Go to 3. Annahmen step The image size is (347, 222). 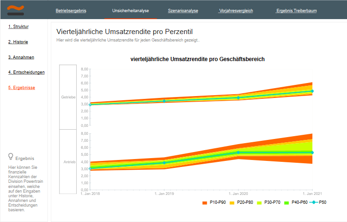tap(21, 57)
